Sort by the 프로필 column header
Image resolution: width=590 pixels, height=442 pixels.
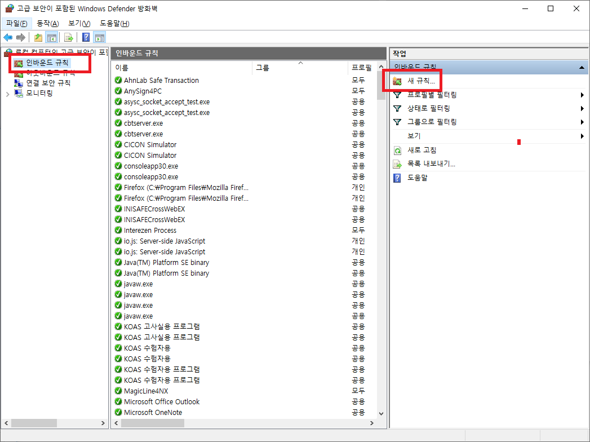(362, 68)
